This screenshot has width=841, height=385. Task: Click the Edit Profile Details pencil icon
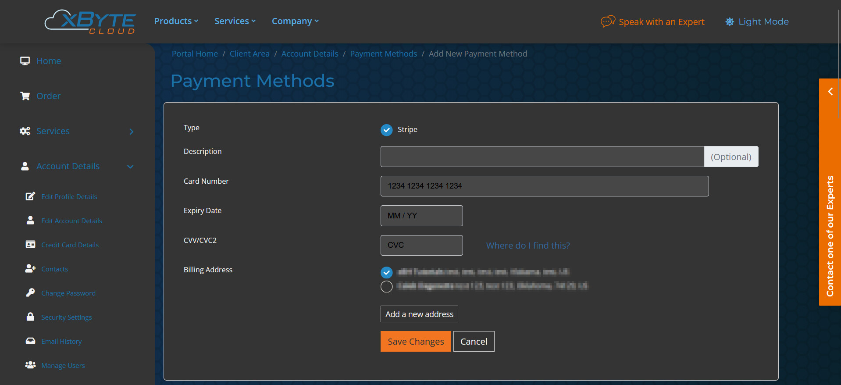(x=30, y=196)
